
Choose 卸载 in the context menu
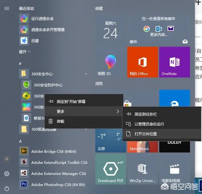pyautogui.click(x=84, y=121)
